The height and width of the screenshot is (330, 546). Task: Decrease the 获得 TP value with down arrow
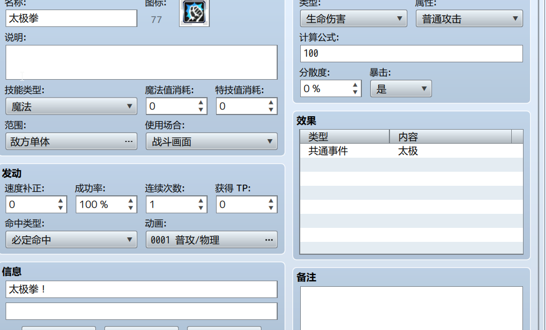click(271, 208)
